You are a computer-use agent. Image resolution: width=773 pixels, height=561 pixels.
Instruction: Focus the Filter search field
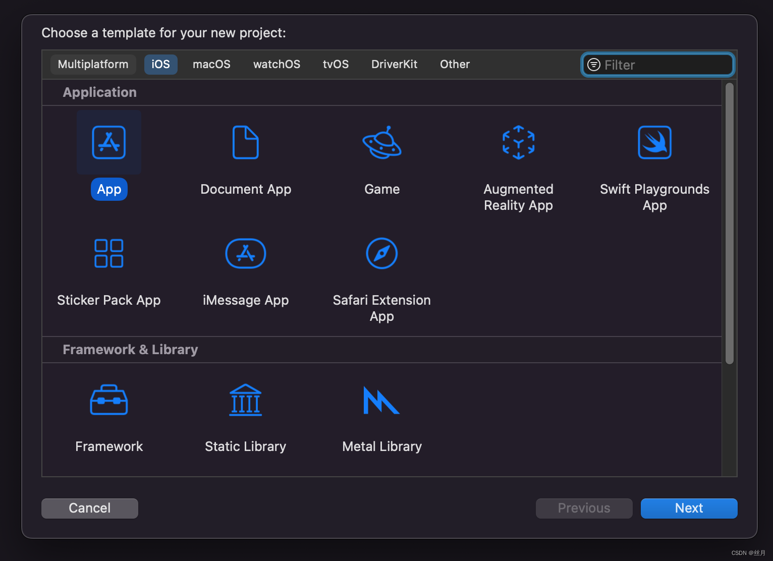tap(658, 65)
